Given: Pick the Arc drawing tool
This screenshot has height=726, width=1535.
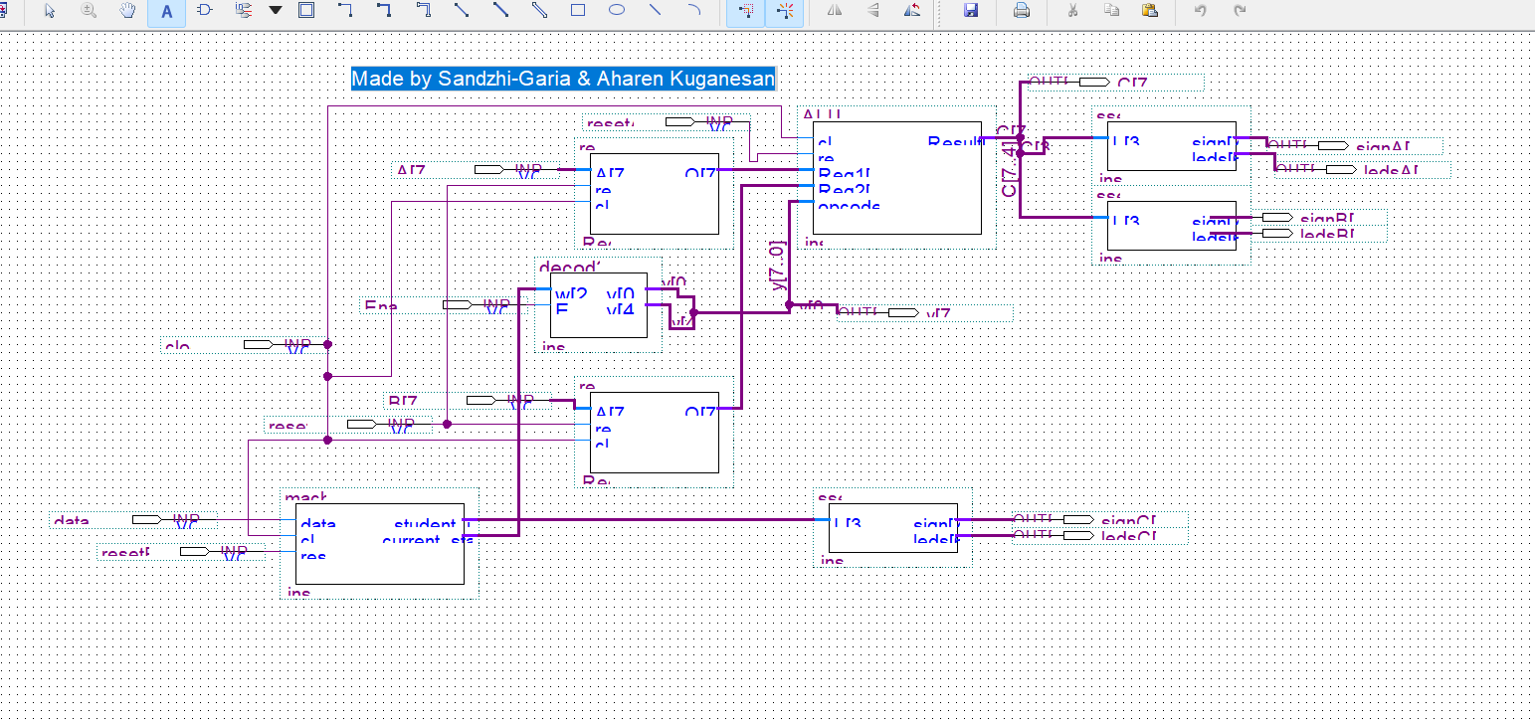Looking at the screenshot, I should 694,11.
